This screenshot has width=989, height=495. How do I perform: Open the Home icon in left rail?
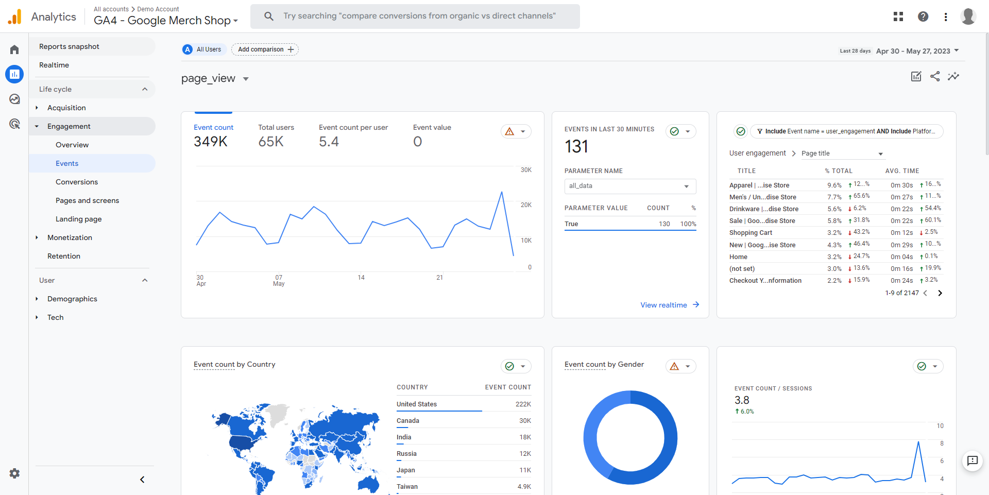tap(14, 49)
